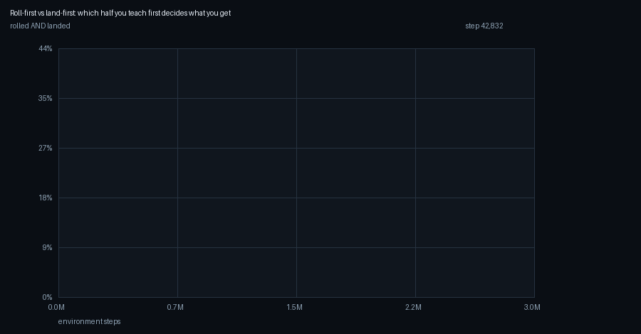Screen dimensions: 641x334
Task: Select the 3.0M x-axis tick label
Action: 532,307
